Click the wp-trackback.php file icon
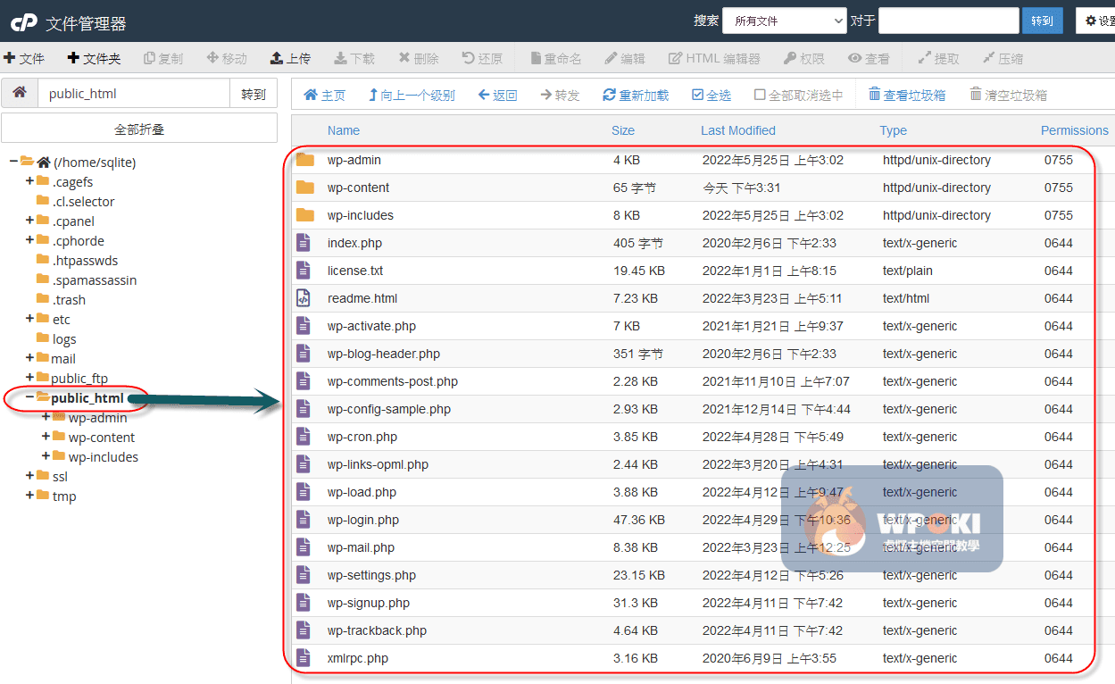Screen dimensions: 1115x684 coord(304,630)
